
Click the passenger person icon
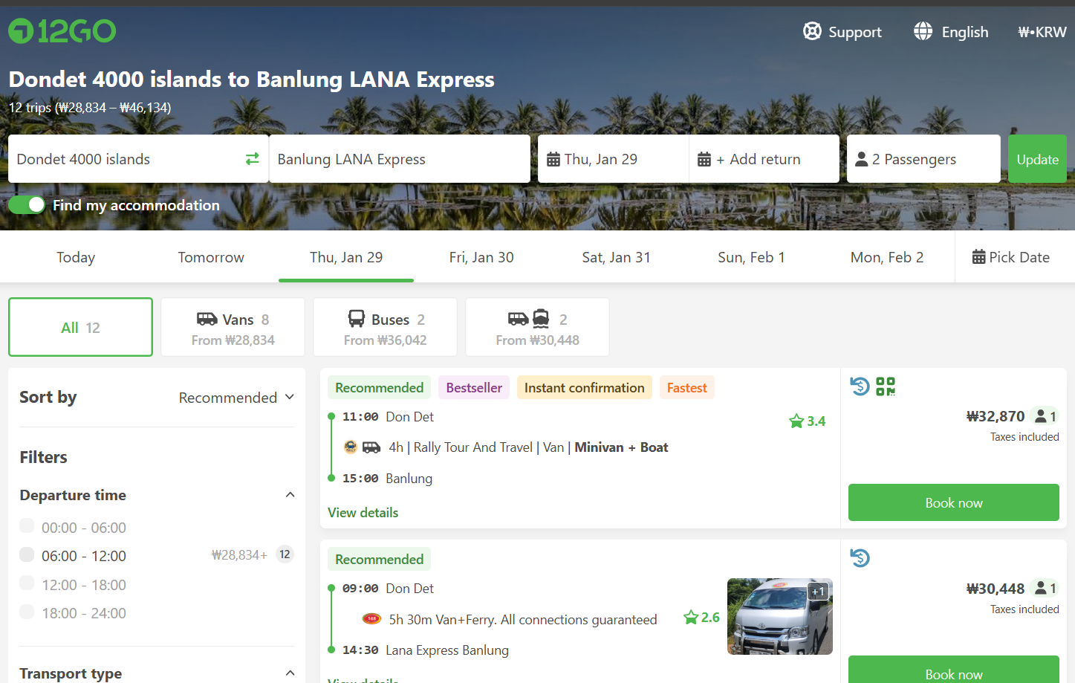[x=862, y=159]
